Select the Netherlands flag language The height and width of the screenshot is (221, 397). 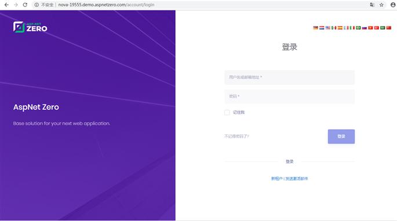pyautogui.click(x=322, y=28)
